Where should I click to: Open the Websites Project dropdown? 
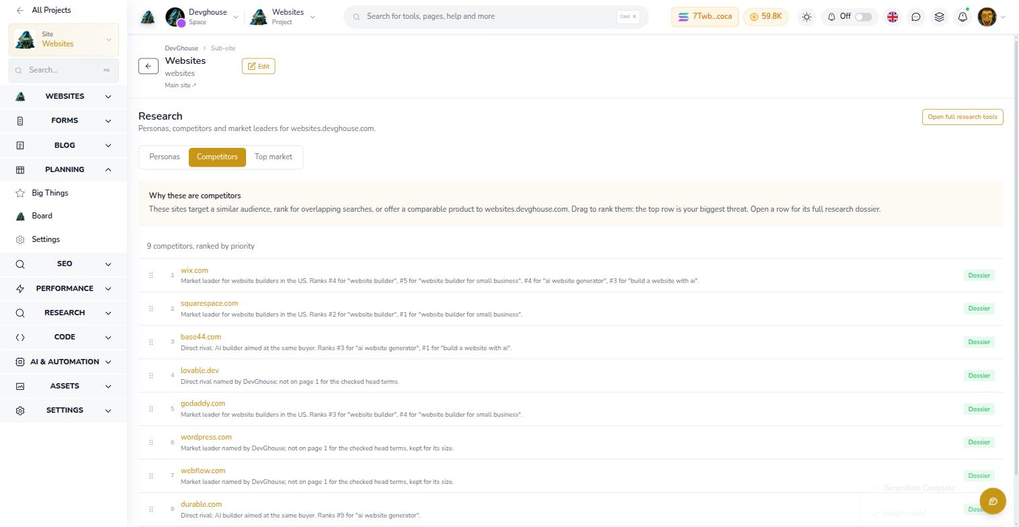282,17
